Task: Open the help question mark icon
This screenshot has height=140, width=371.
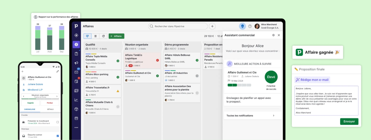Action: (250, 26)
